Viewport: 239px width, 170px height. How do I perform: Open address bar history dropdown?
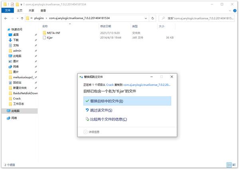pyautogui.click(x=146, y=18)
